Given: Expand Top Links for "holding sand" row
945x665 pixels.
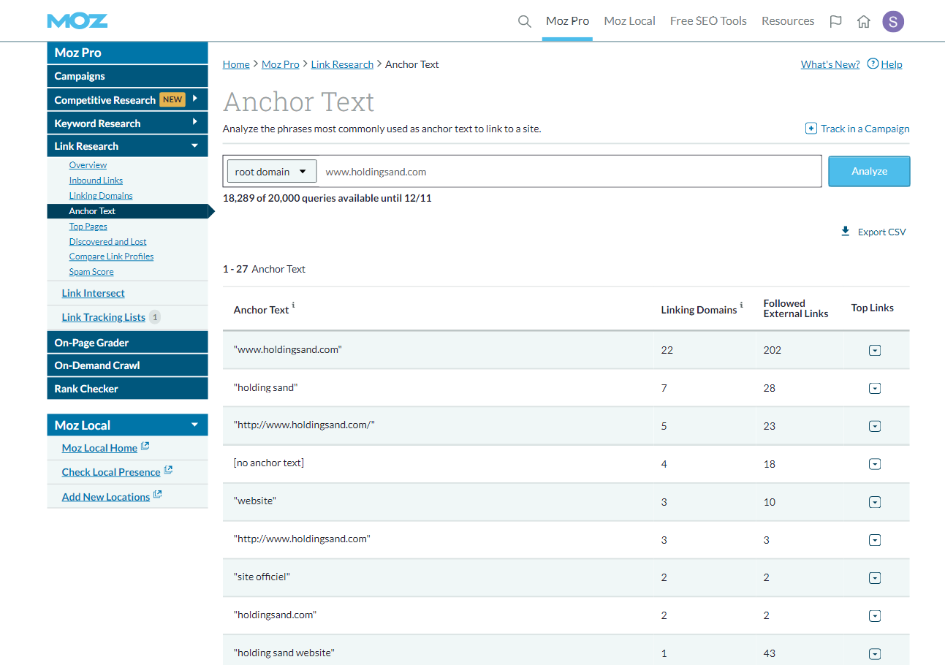Looking at the screenshot, I should [874, 388].
